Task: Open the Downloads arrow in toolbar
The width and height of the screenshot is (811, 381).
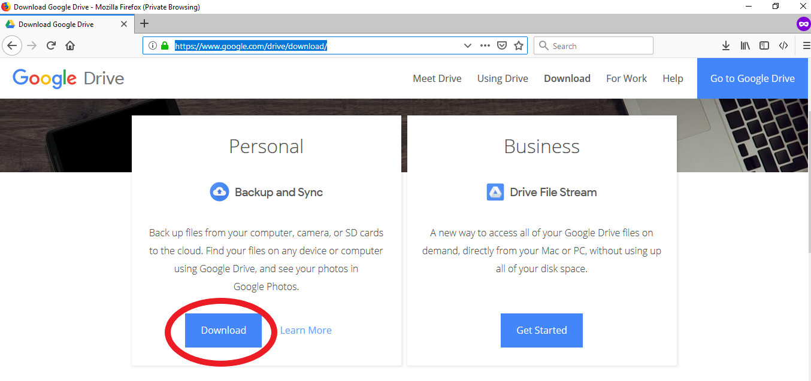Action: (725, 45)
